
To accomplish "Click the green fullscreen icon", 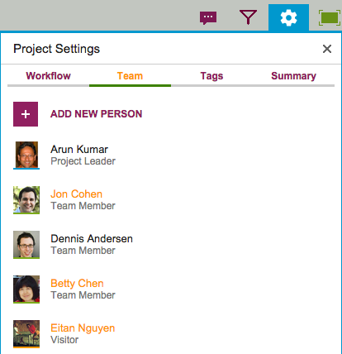I will 330,18.
